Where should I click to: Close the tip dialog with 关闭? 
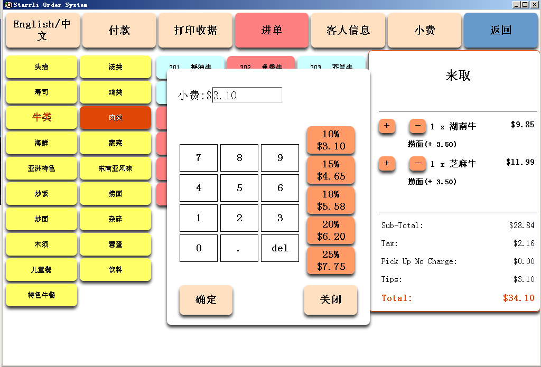tap(331, 300)
